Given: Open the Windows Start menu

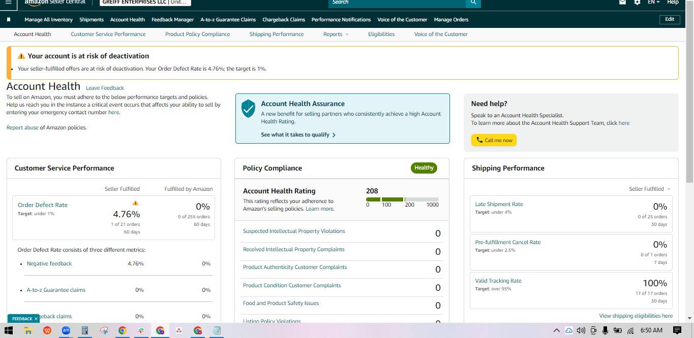Looking at the screenshot, I should tap(9, 330).
